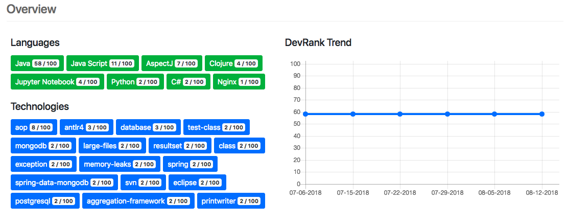The image size is (568, 224).
Task: Select the Jupyter Notebook 4/100 badge
Action: pyautogui.click(x=57, y=82)
